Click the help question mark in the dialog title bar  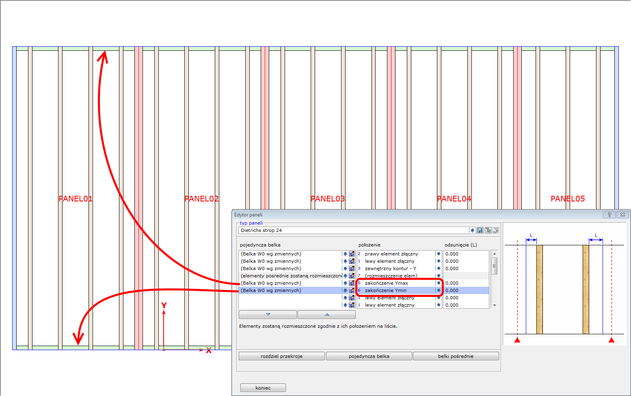click(x=609, y=215)
